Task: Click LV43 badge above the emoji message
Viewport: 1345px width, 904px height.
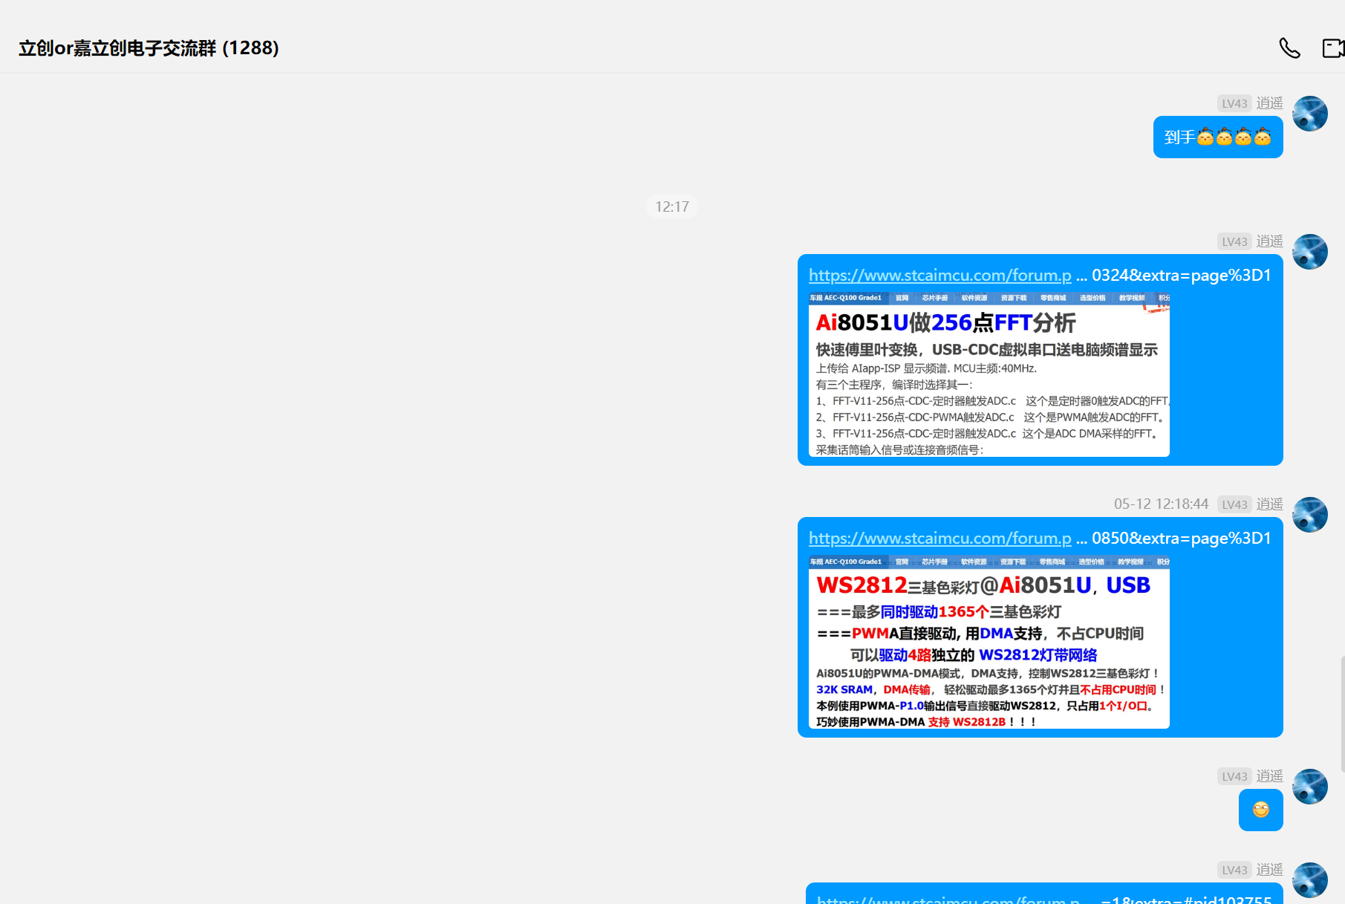Action: coord(1234,776)
